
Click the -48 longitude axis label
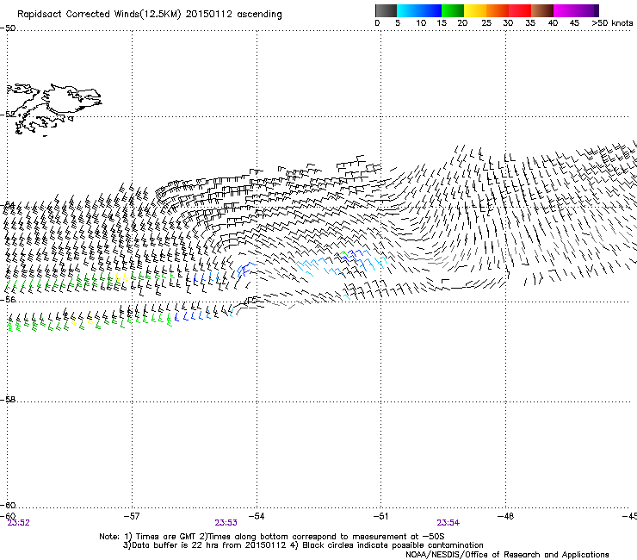click(x=505, y=516)
